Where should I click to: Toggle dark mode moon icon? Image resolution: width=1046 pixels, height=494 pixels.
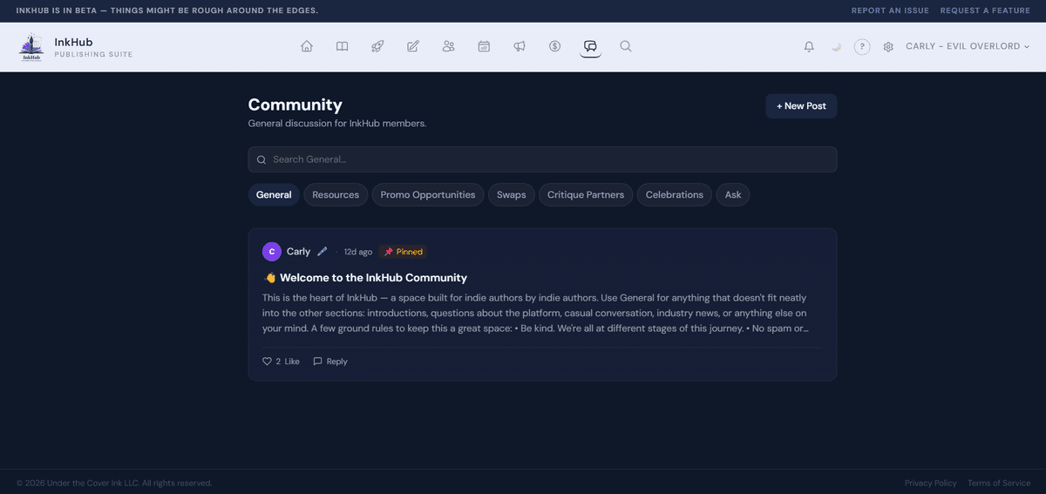click(x=836, y=47)
